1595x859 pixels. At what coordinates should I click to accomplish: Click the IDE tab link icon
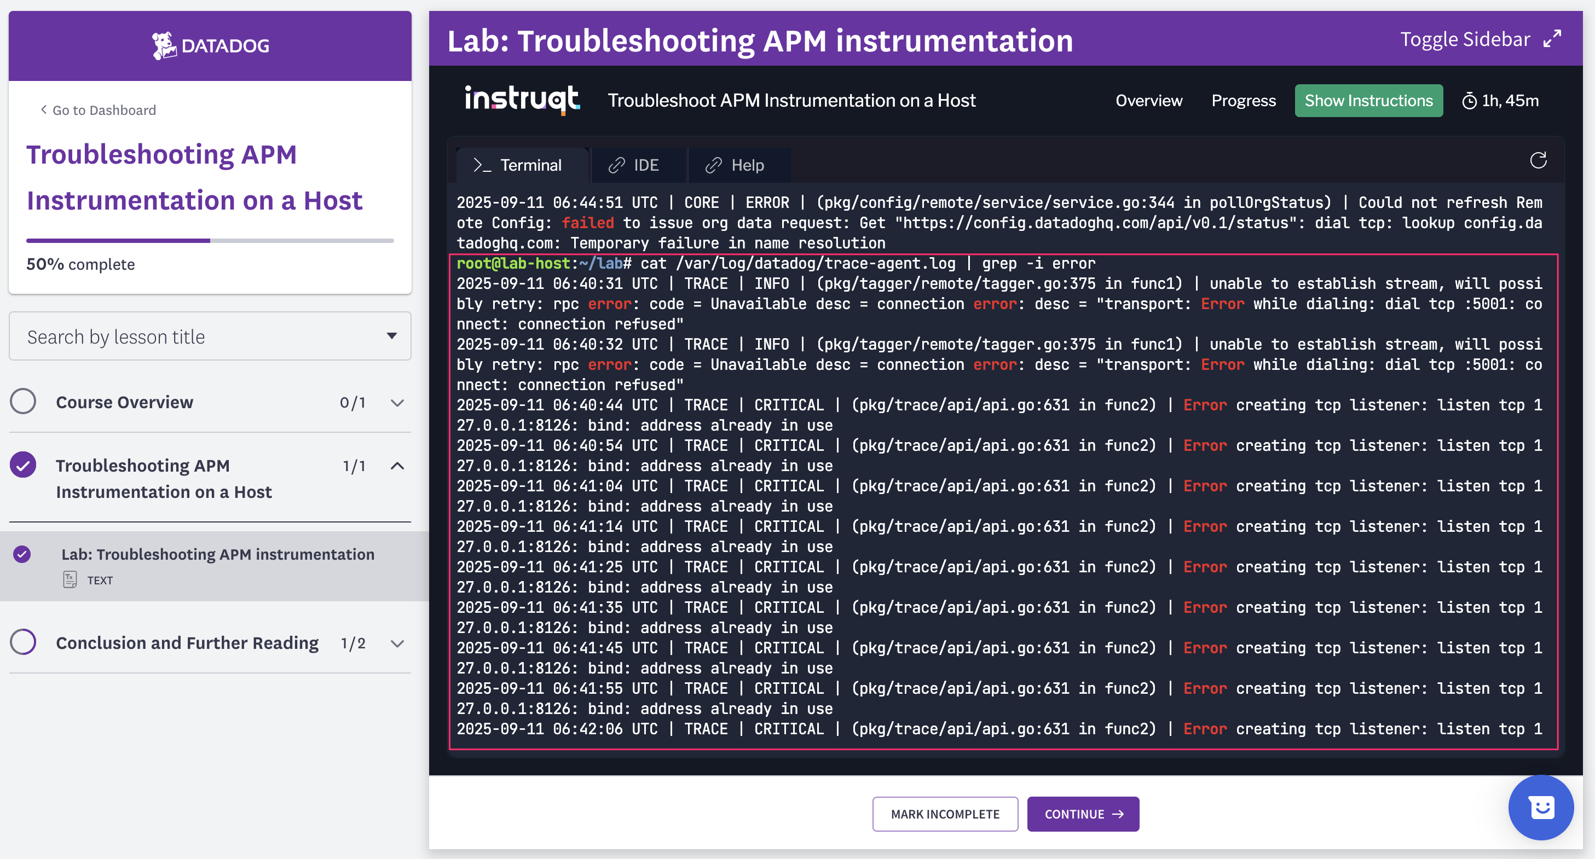pos(616,165)
